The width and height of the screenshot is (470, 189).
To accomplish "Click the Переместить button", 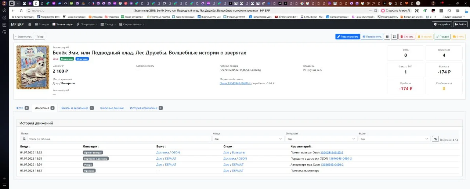I will [x=372, y=37].
